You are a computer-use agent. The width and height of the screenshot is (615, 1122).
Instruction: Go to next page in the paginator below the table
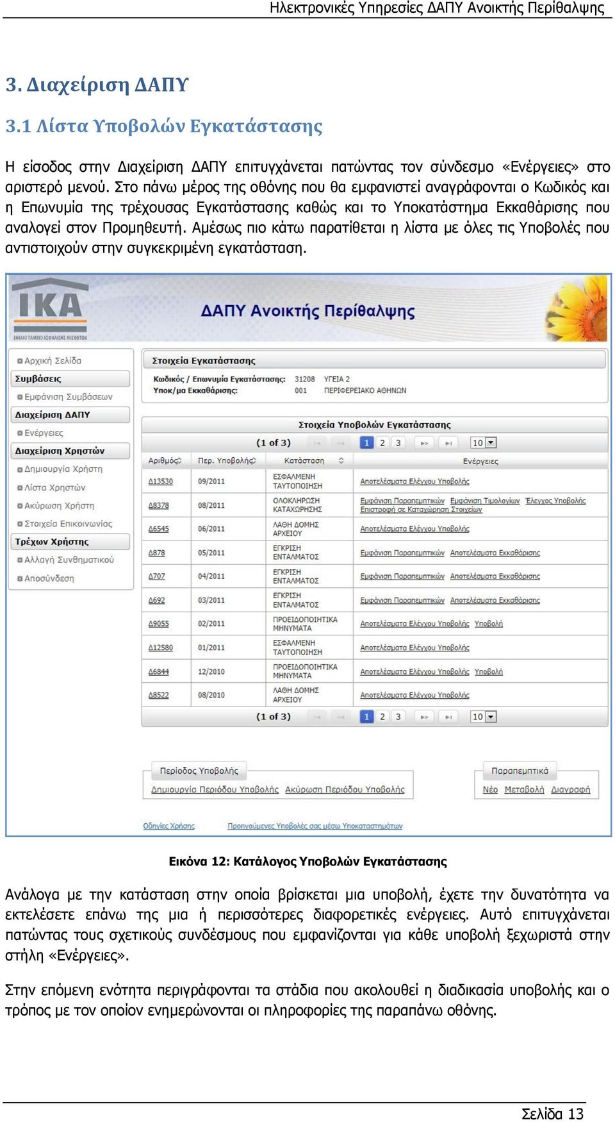pyautogui.click(x=424, y=717)
